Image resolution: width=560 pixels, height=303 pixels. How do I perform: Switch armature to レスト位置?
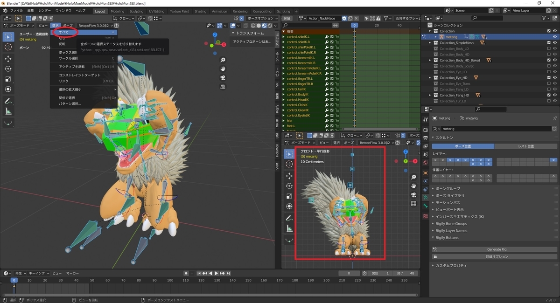click(526, 146)
